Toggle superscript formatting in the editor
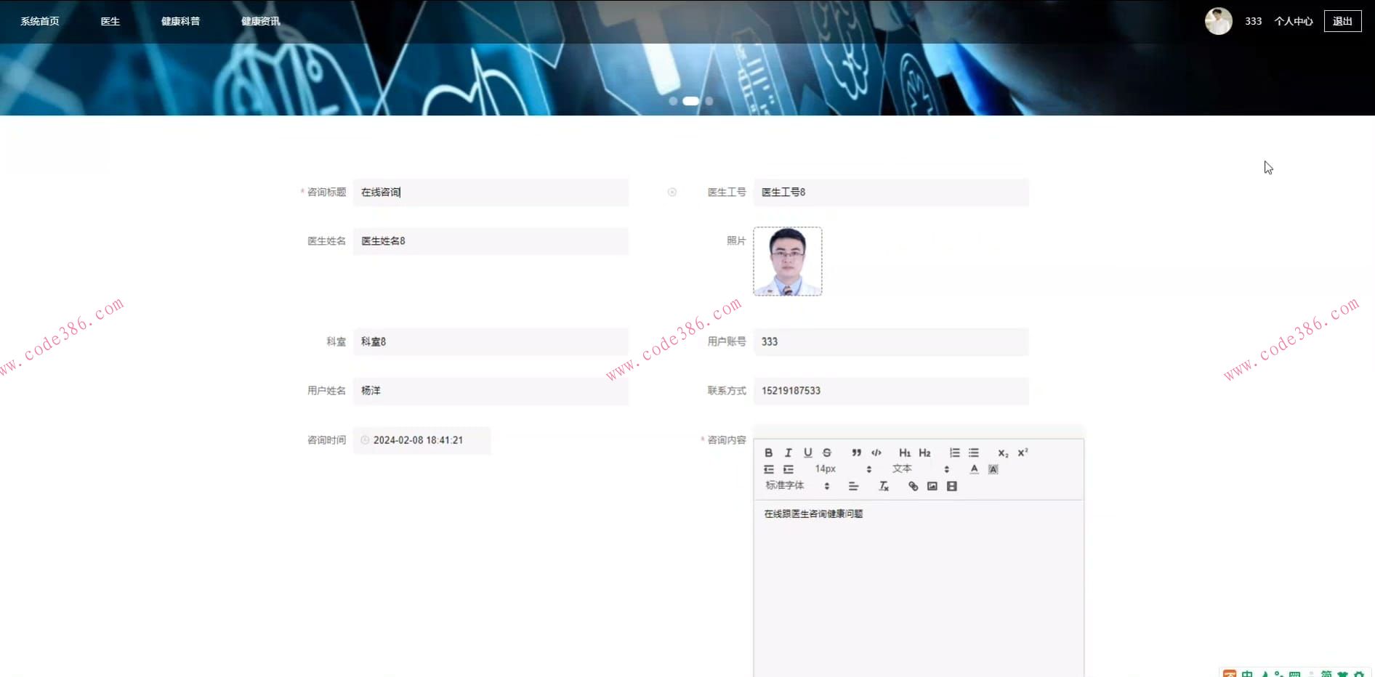The height and width of the screenshot is (677, 1375). tap(1024, 453)
